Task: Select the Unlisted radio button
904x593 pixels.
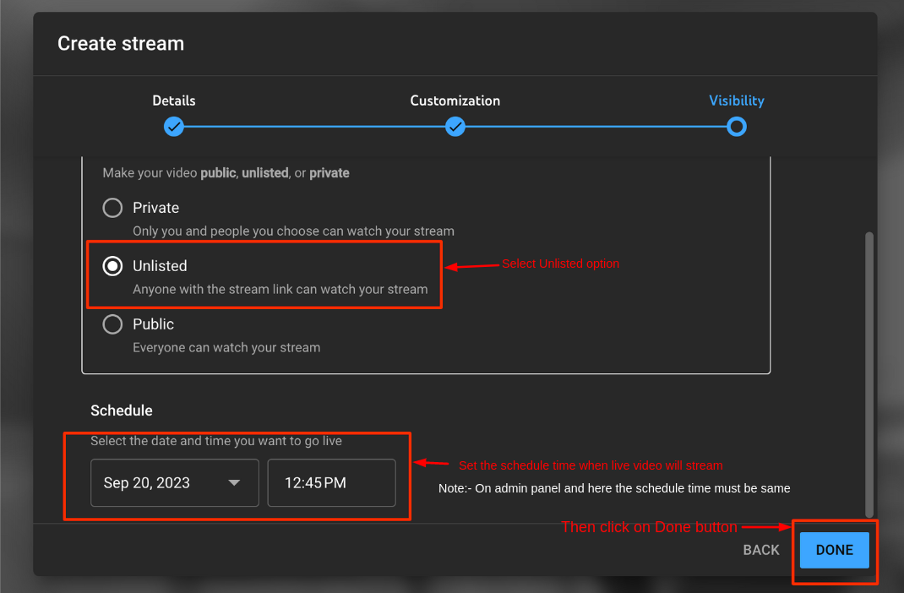Action: tap(112, 266)
